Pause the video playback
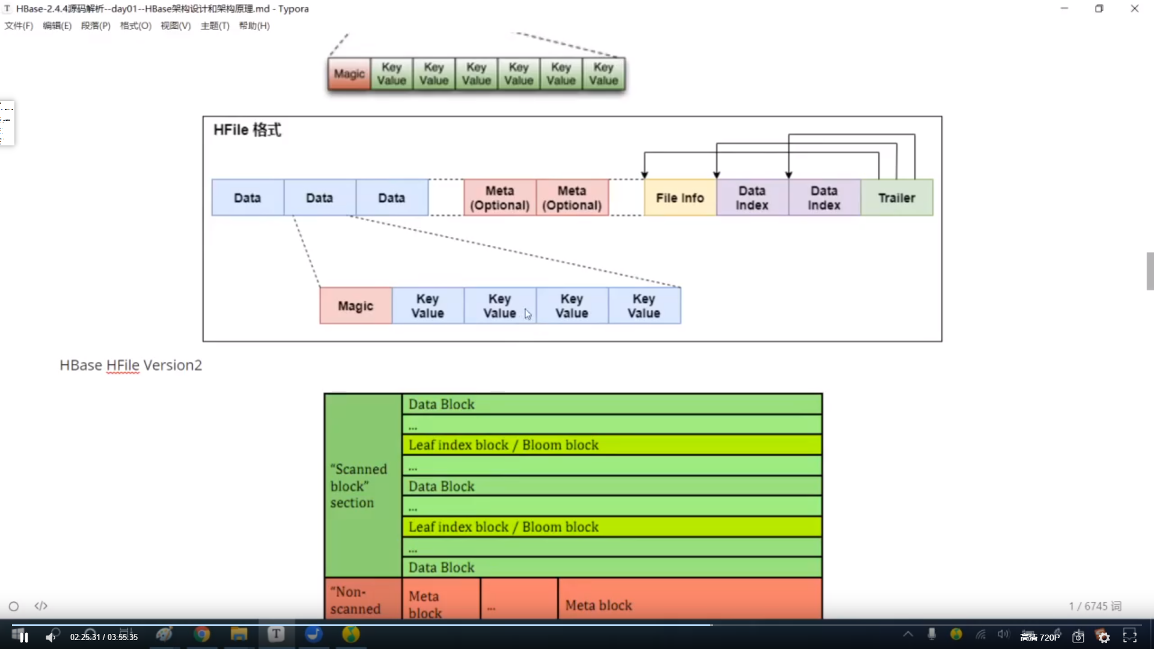The image size is (1154, 649). coord(23,637)
